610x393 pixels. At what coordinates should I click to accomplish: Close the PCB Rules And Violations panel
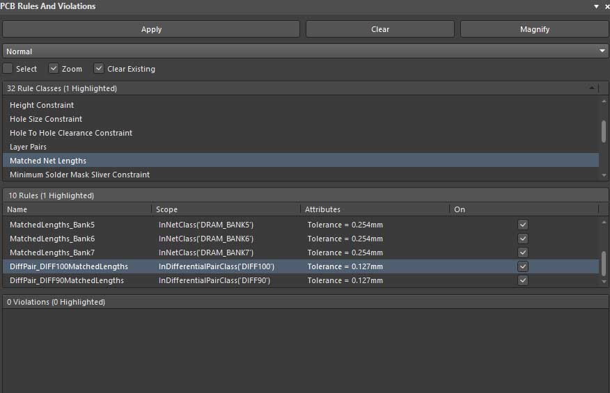click(x=607, y=6)
